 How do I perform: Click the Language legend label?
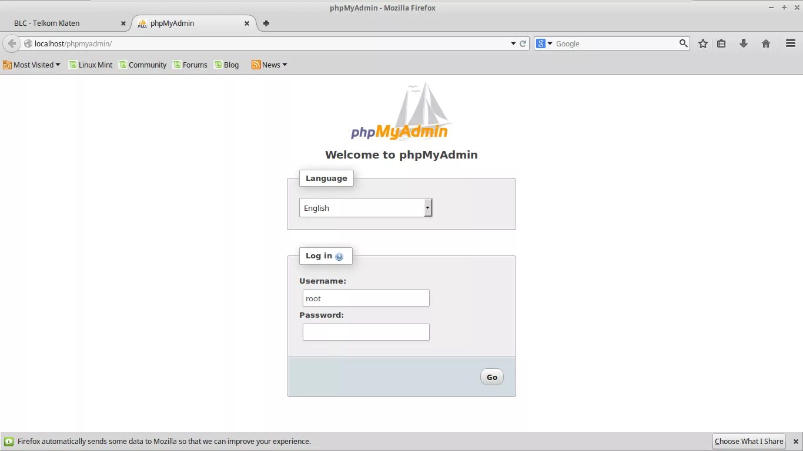coord(326,179)
